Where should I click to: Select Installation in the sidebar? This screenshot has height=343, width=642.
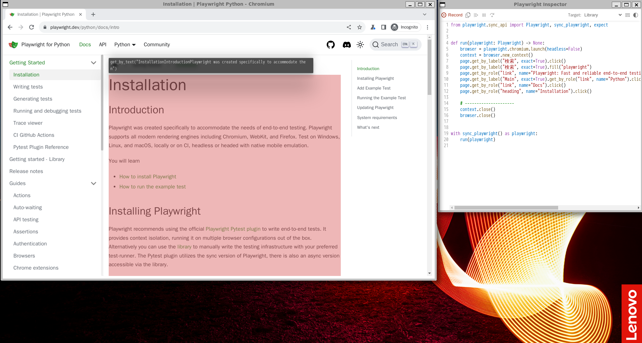tap(55, 75)
